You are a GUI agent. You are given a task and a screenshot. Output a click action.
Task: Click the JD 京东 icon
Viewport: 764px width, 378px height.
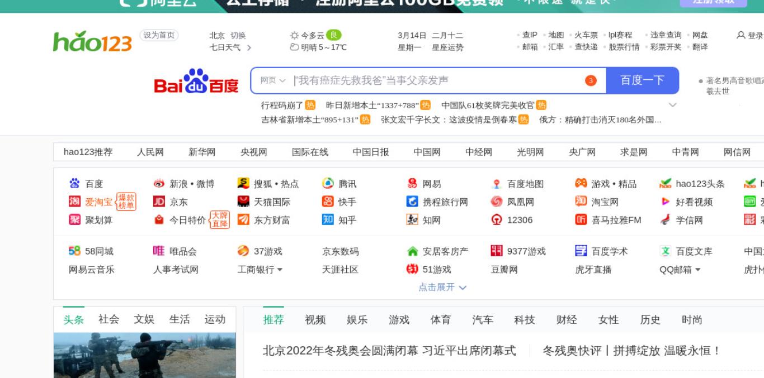(x=159, y=202)
